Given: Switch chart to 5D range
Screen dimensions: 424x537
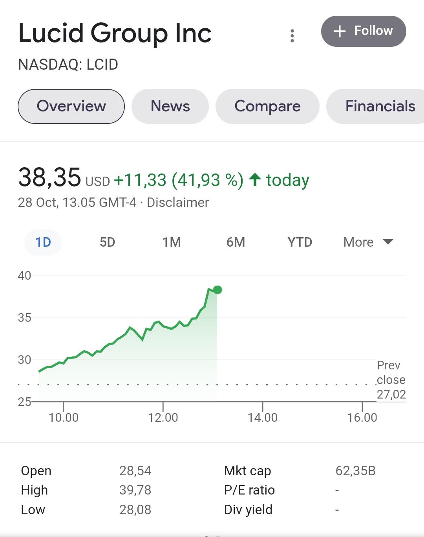Looking at the screenshot, I should click(x=107, y=242).
